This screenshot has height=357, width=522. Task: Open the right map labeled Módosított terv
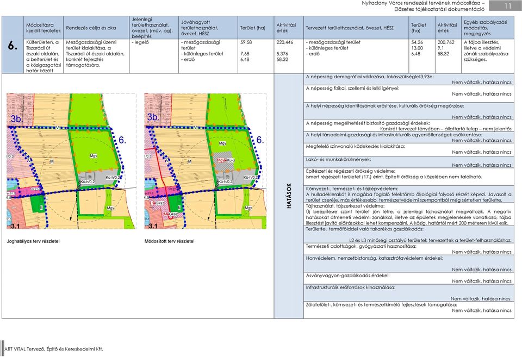206,161
